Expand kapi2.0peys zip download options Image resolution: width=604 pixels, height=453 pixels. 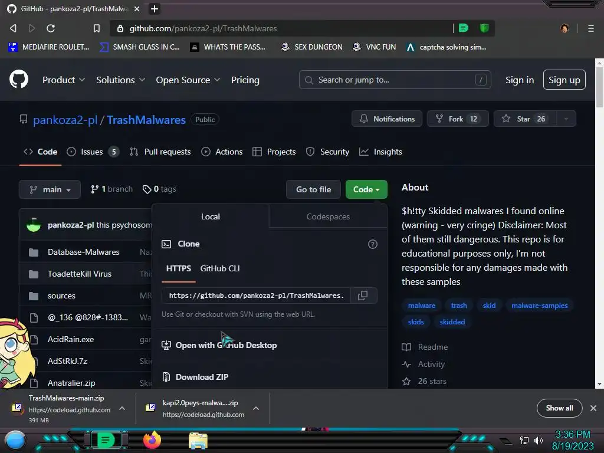[256, 408]
